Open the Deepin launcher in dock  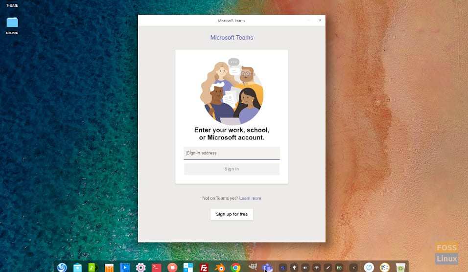62,267
